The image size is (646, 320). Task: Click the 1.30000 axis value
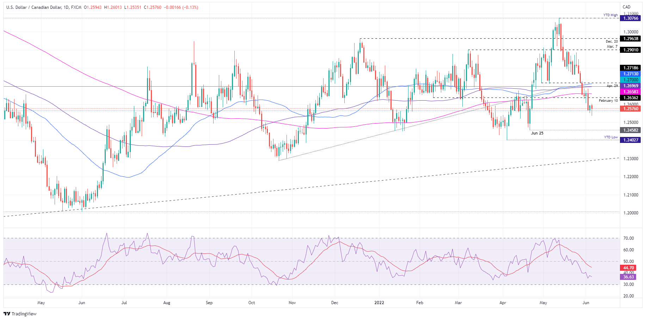point(630,32)
